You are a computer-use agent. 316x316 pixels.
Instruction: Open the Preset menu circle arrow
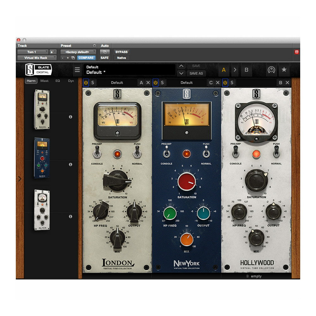pos(94,46)
